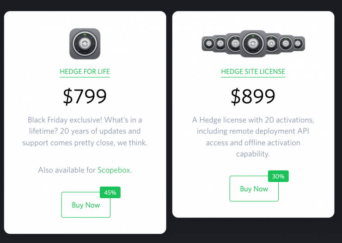Click the smallest leftmost Hedge icon in cluster
The height and width of the screenshot is (243, 342).
[208, 44]
